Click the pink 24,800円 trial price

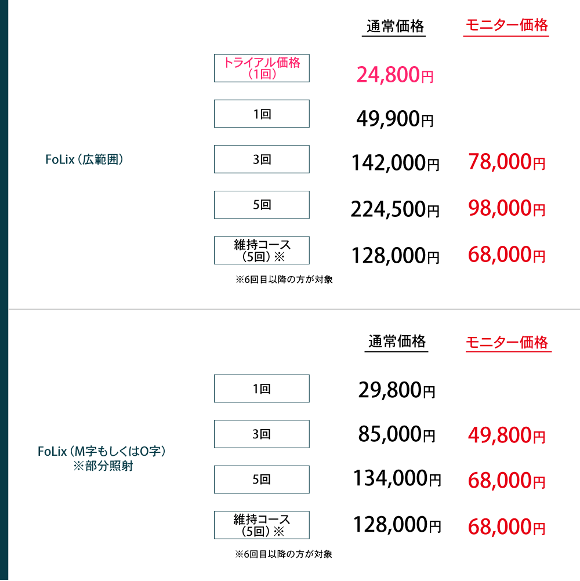click(395, 75)
